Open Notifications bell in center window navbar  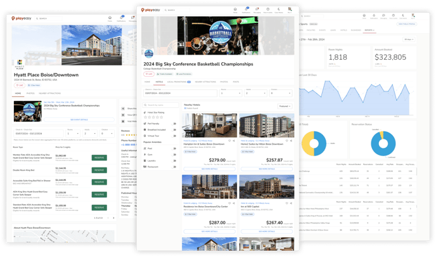click(x=246, y=10)
